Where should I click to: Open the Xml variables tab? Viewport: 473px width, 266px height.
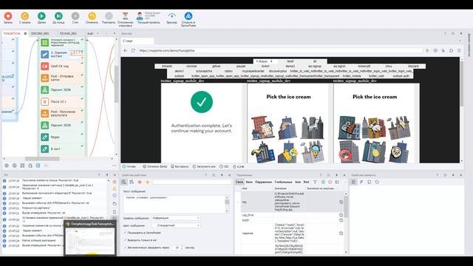tap(306, 183)
